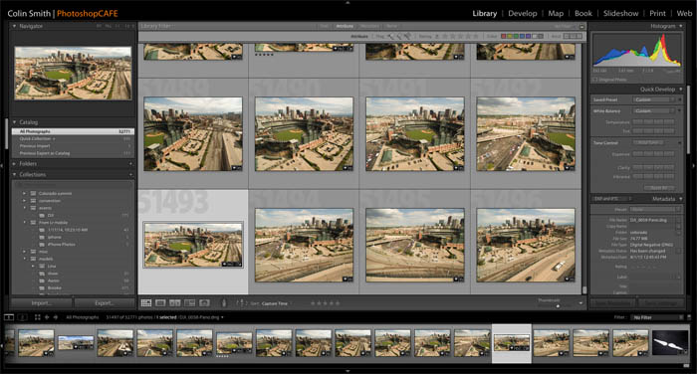Open the Develop module

[x=523, y=13]
